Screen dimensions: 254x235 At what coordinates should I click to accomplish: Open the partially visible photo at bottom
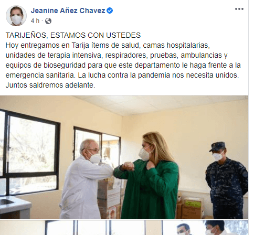pos(124,228)
